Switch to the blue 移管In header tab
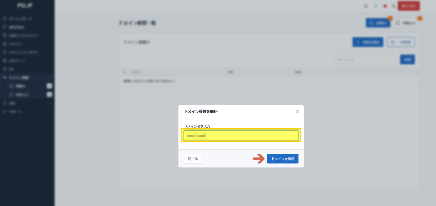Screen dimensions: 436x206 point(378,23)
